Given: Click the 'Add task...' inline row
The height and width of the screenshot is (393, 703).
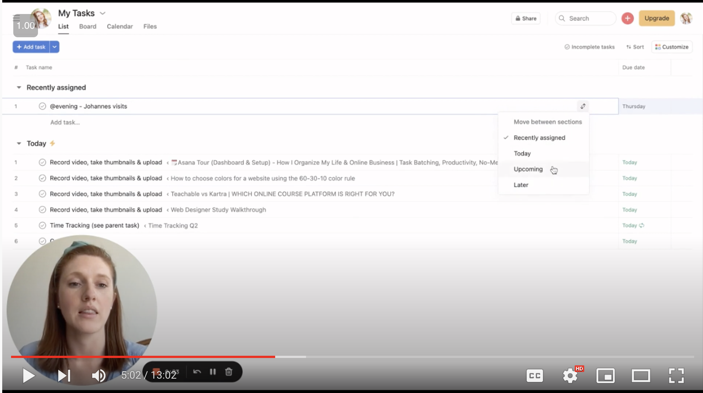Looking at the screenshot, I should [65, 122].
